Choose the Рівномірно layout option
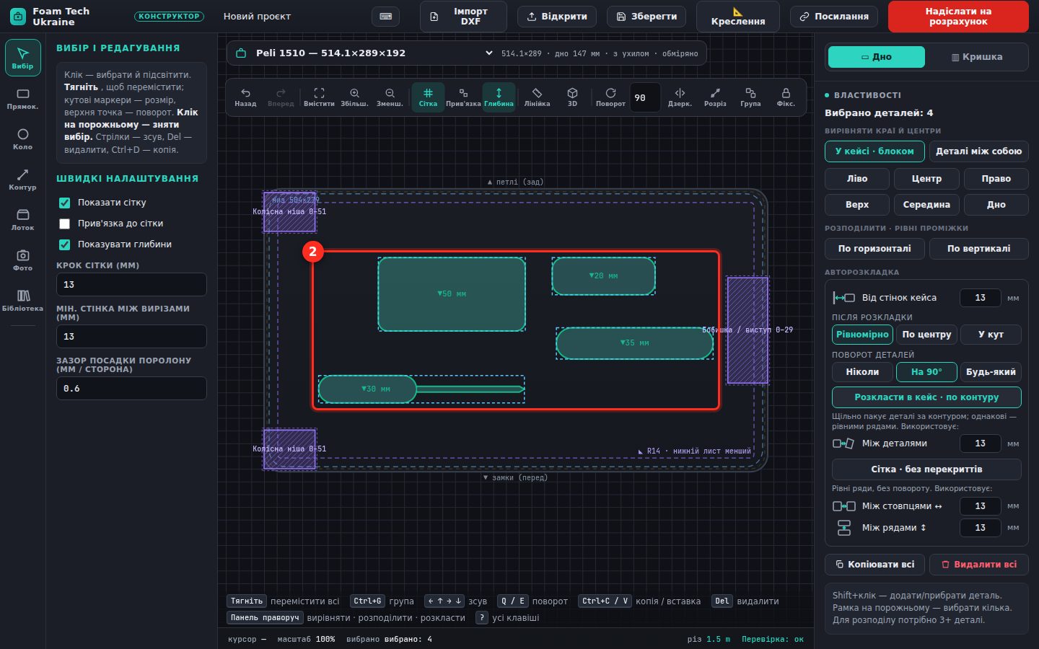The image size is (1039, 649). [862, 335]
